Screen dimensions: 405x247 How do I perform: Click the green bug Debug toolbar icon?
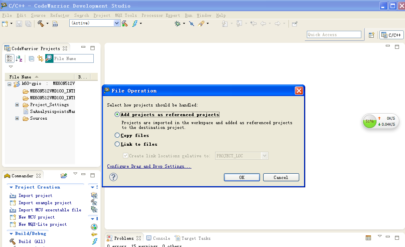pos(177,24)
